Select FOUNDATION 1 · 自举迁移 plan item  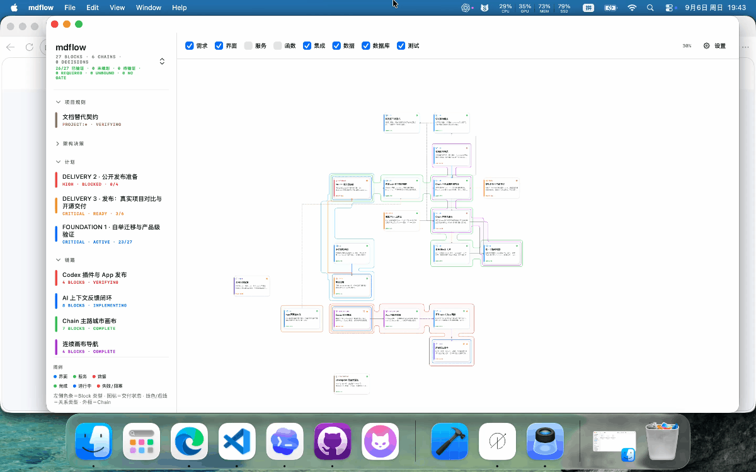111,234
